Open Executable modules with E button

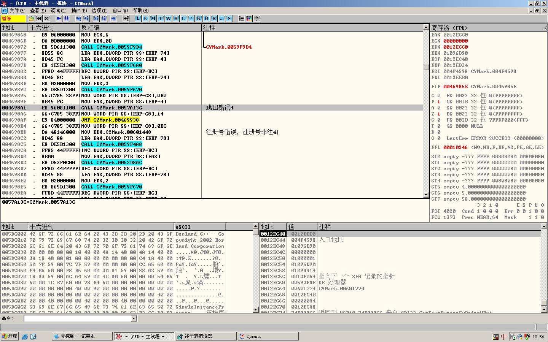click(145, 18)
